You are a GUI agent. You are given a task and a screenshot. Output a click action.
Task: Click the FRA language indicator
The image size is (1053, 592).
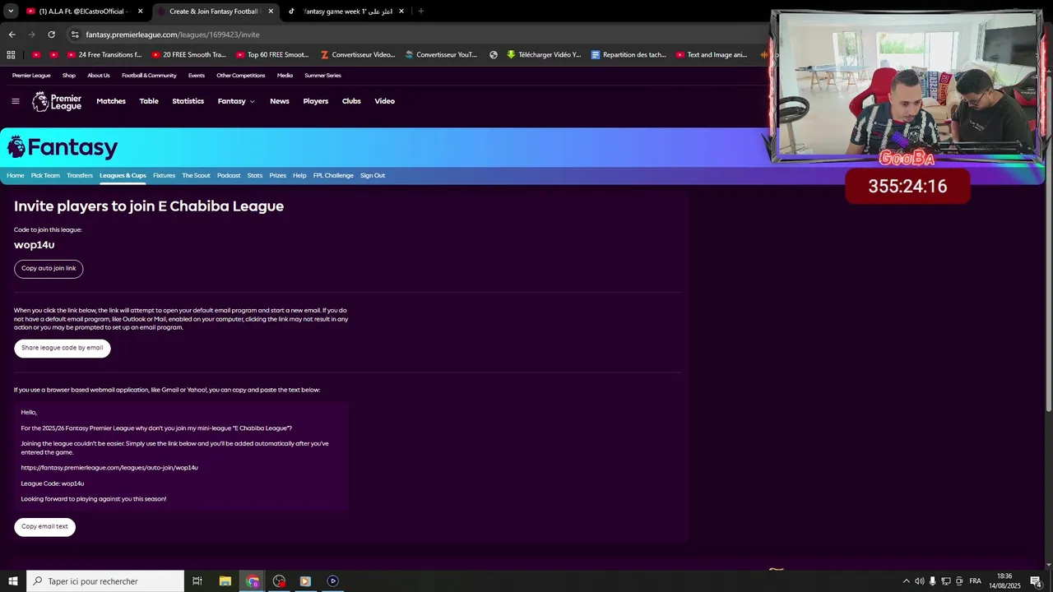975,581
